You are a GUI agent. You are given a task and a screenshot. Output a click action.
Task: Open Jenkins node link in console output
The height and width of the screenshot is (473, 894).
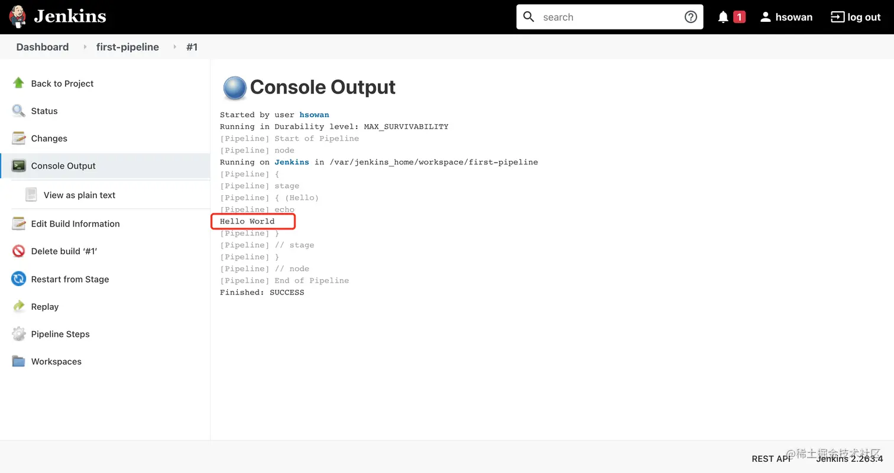(291, 162)
